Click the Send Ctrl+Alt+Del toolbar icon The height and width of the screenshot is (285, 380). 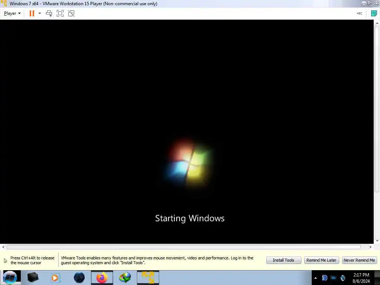click(x=49, y=13)
